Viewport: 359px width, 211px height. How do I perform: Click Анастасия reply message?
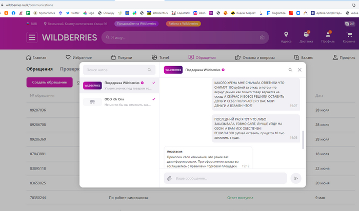(208, 158)
